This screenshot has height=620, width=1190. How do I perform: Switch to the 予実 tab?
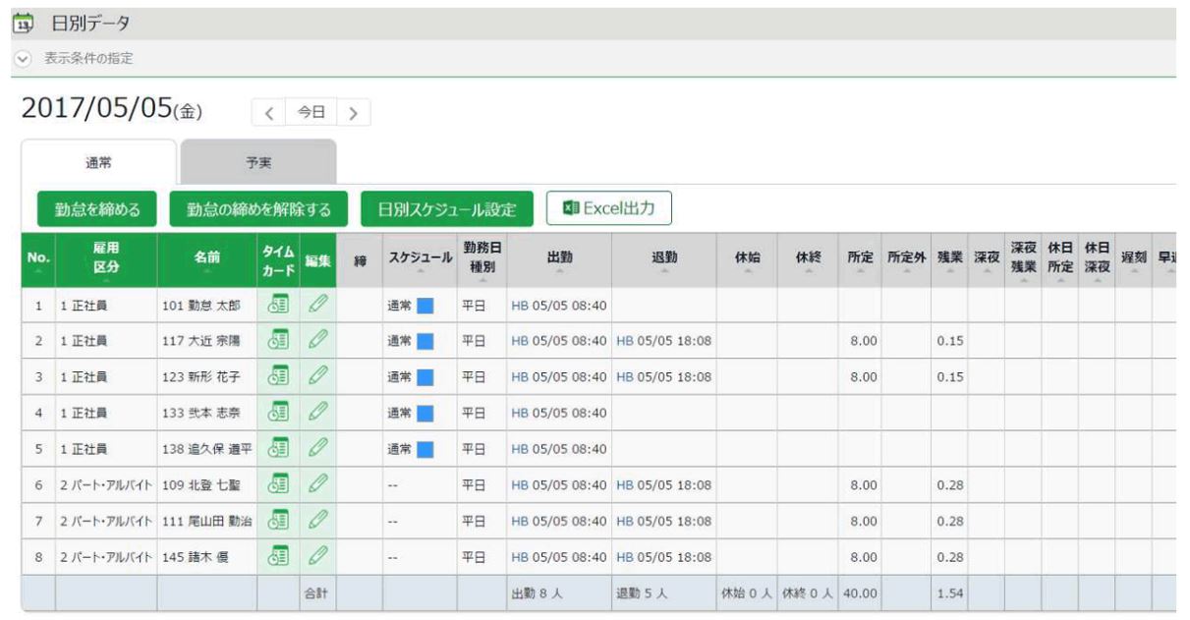pyautogui.click(x=258, y=161)
